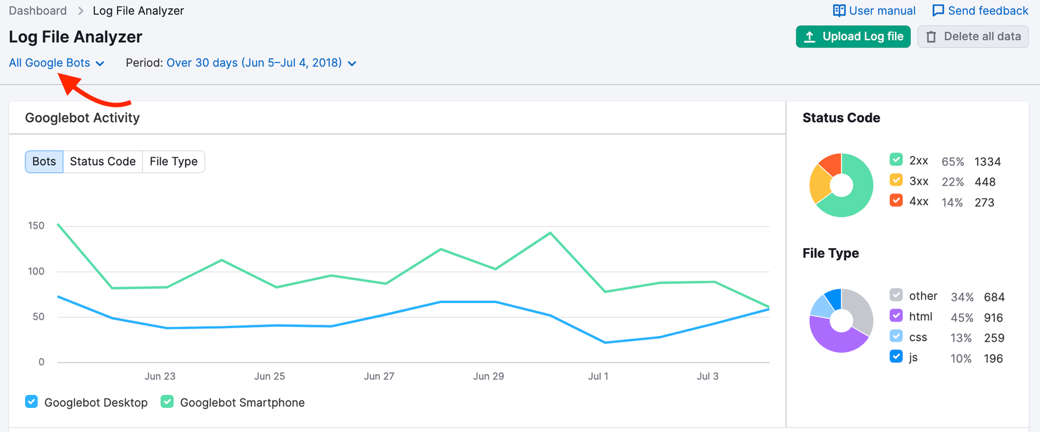Enable the 'other' file type checkbox
The image size is (1040, 432).
pos(896,296)
